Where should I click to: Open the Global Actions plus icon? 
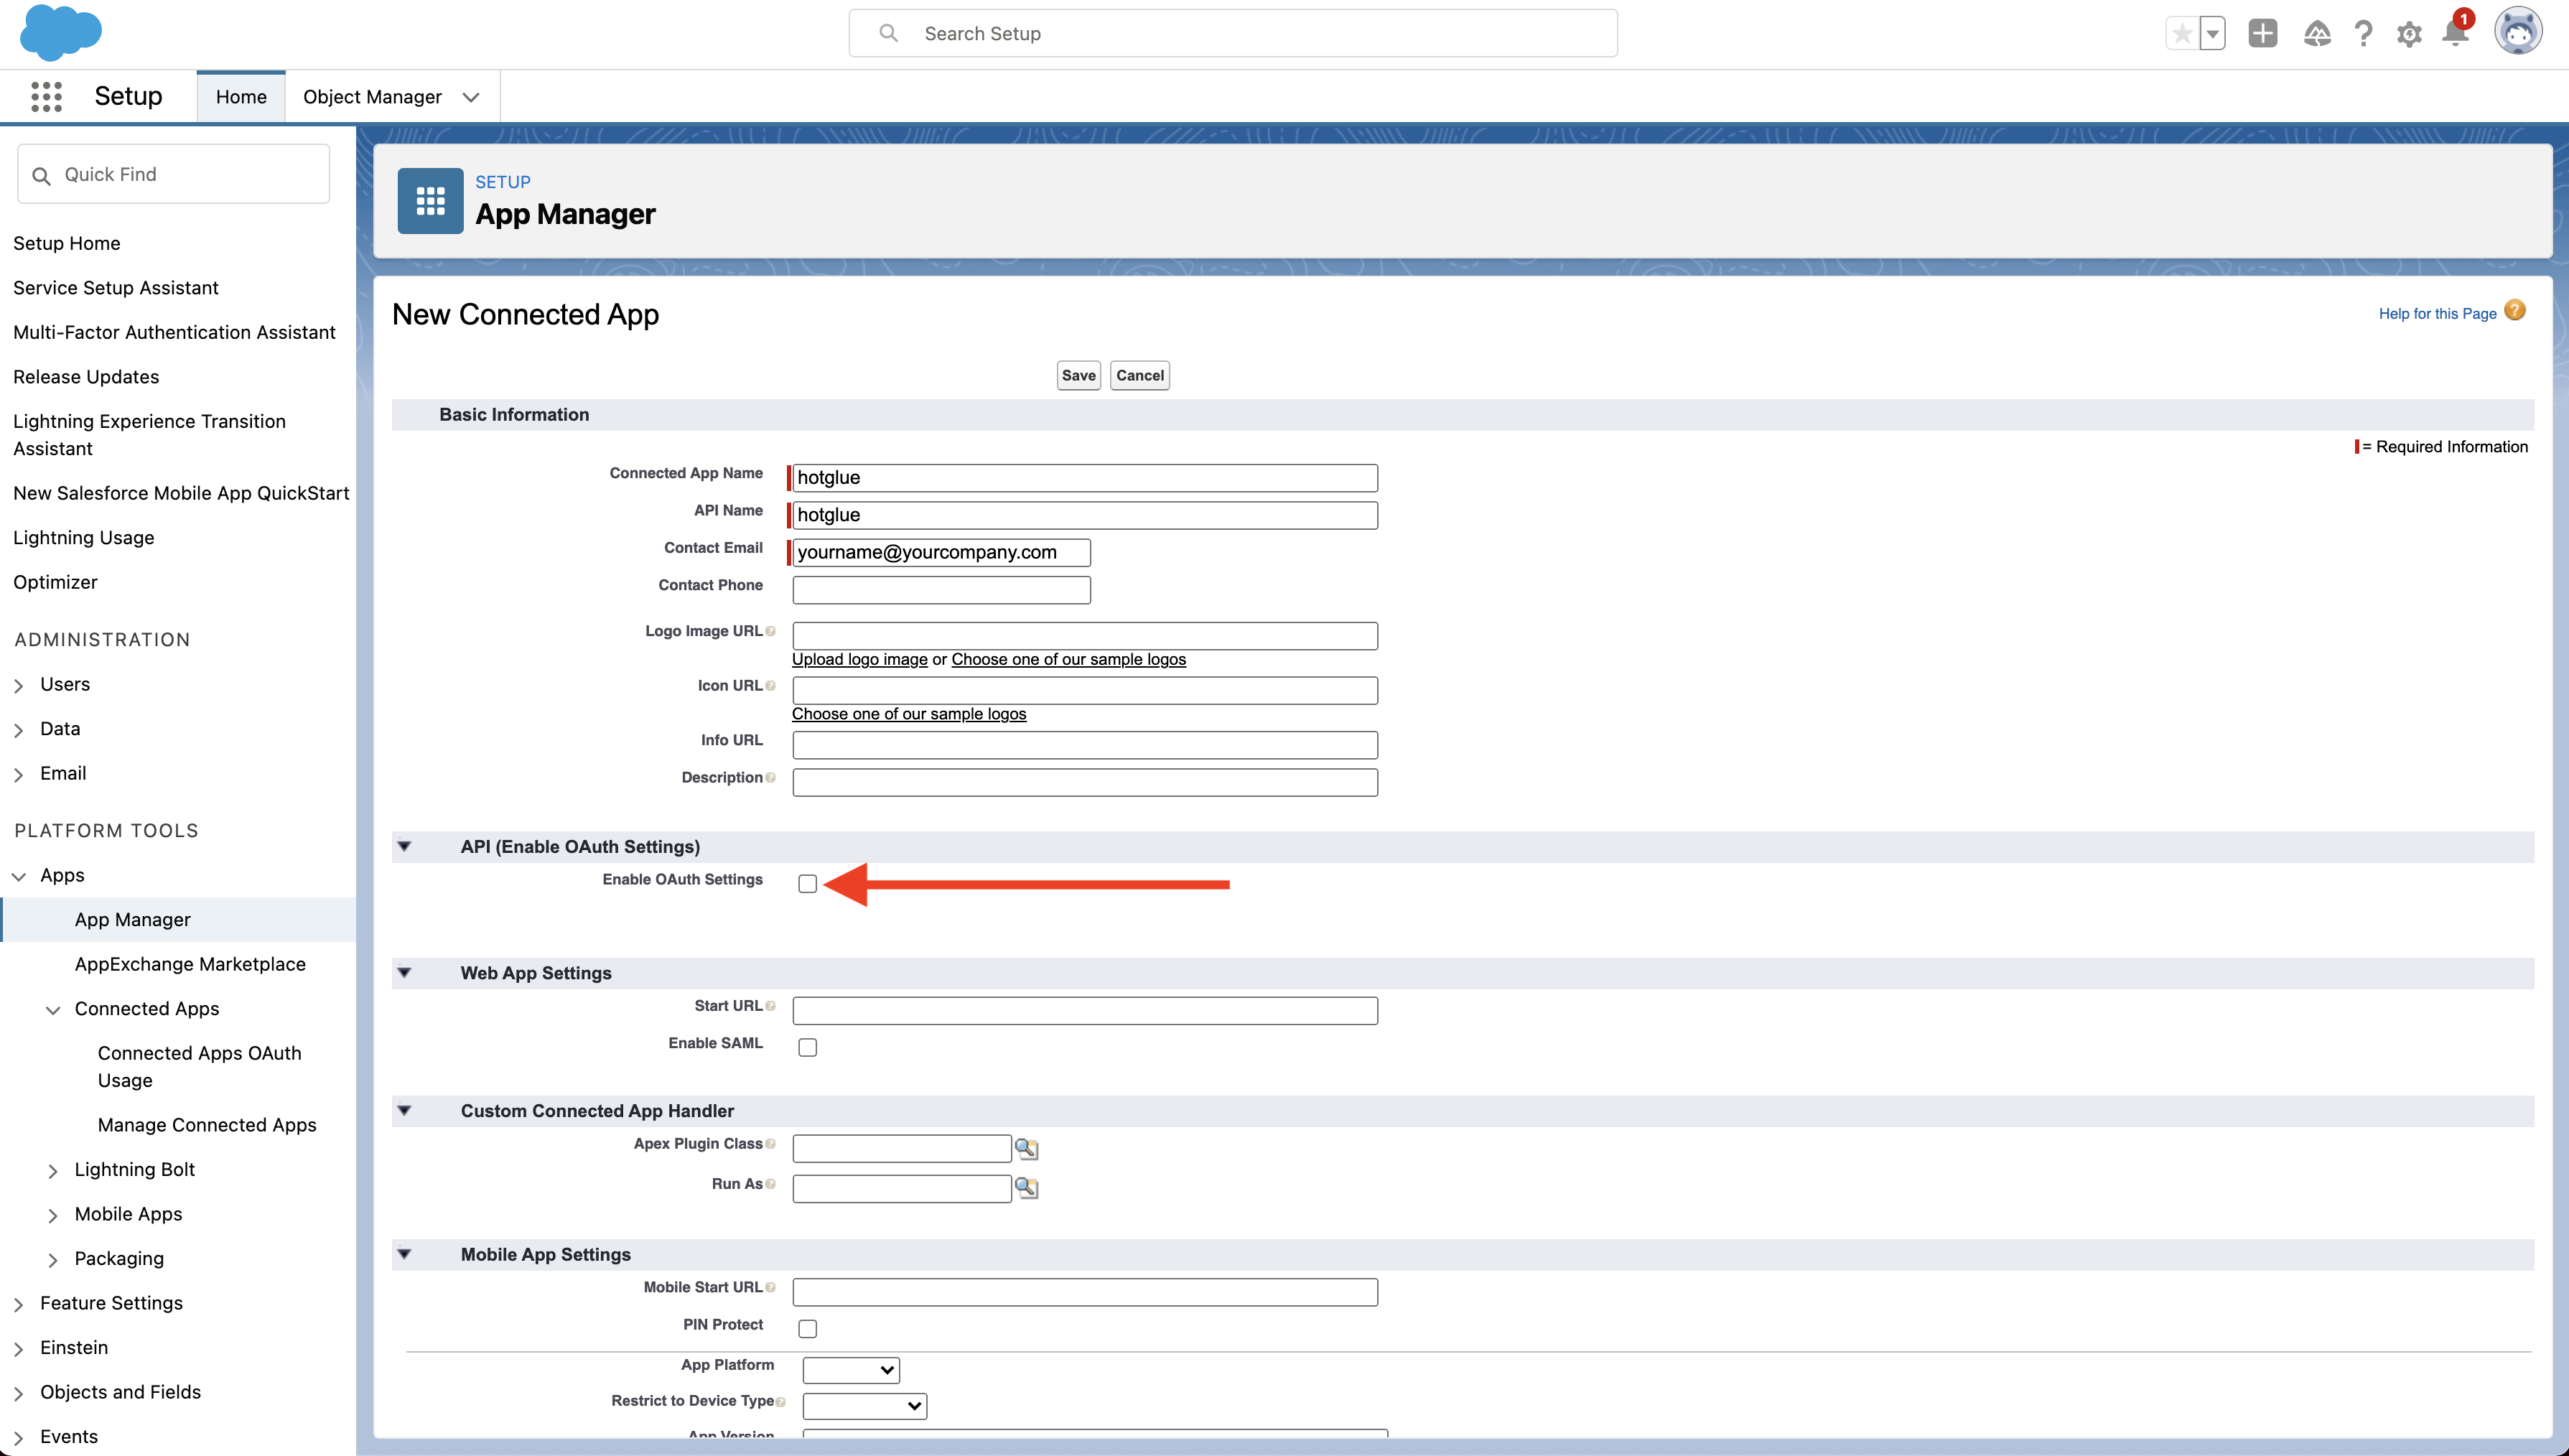coord(2262,34)
